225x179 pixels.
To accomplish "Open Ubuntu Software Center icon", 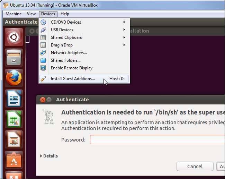I will (x=14, y=160).
